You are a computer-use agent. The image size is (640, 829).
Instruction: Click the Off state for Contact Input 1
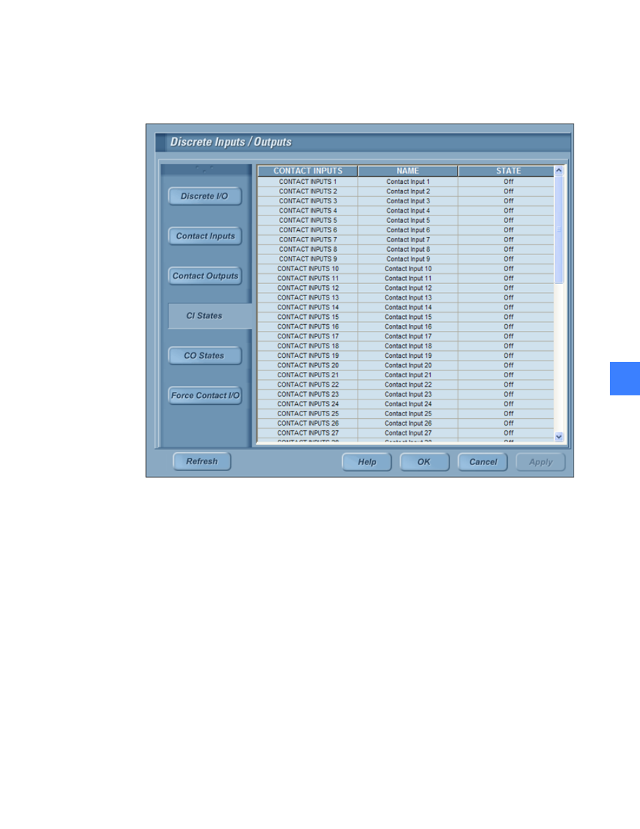coord(506,182)
